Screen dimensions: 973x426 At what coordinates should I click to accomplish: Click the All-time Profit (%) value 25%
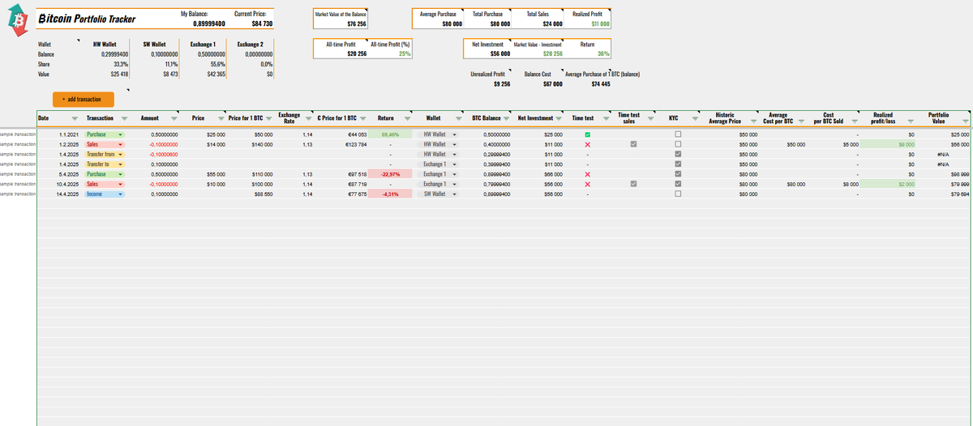405,53
